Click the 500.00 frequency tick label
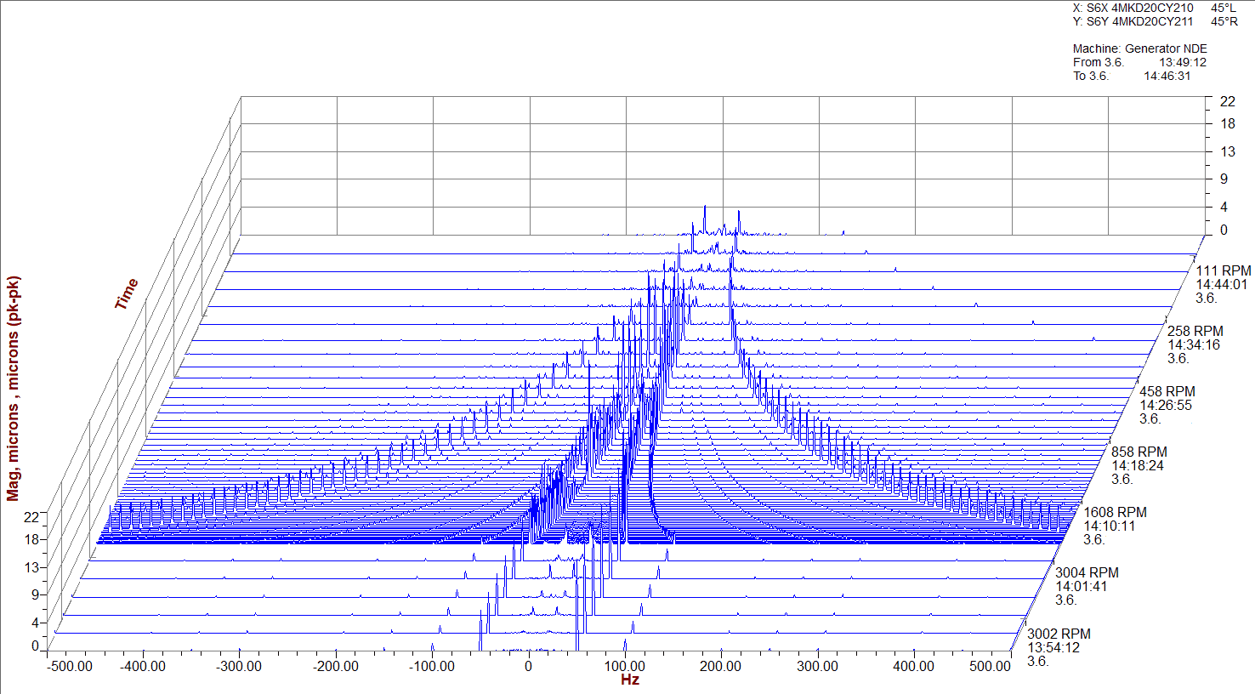The image size is (1255, 694). click(991, 666)
